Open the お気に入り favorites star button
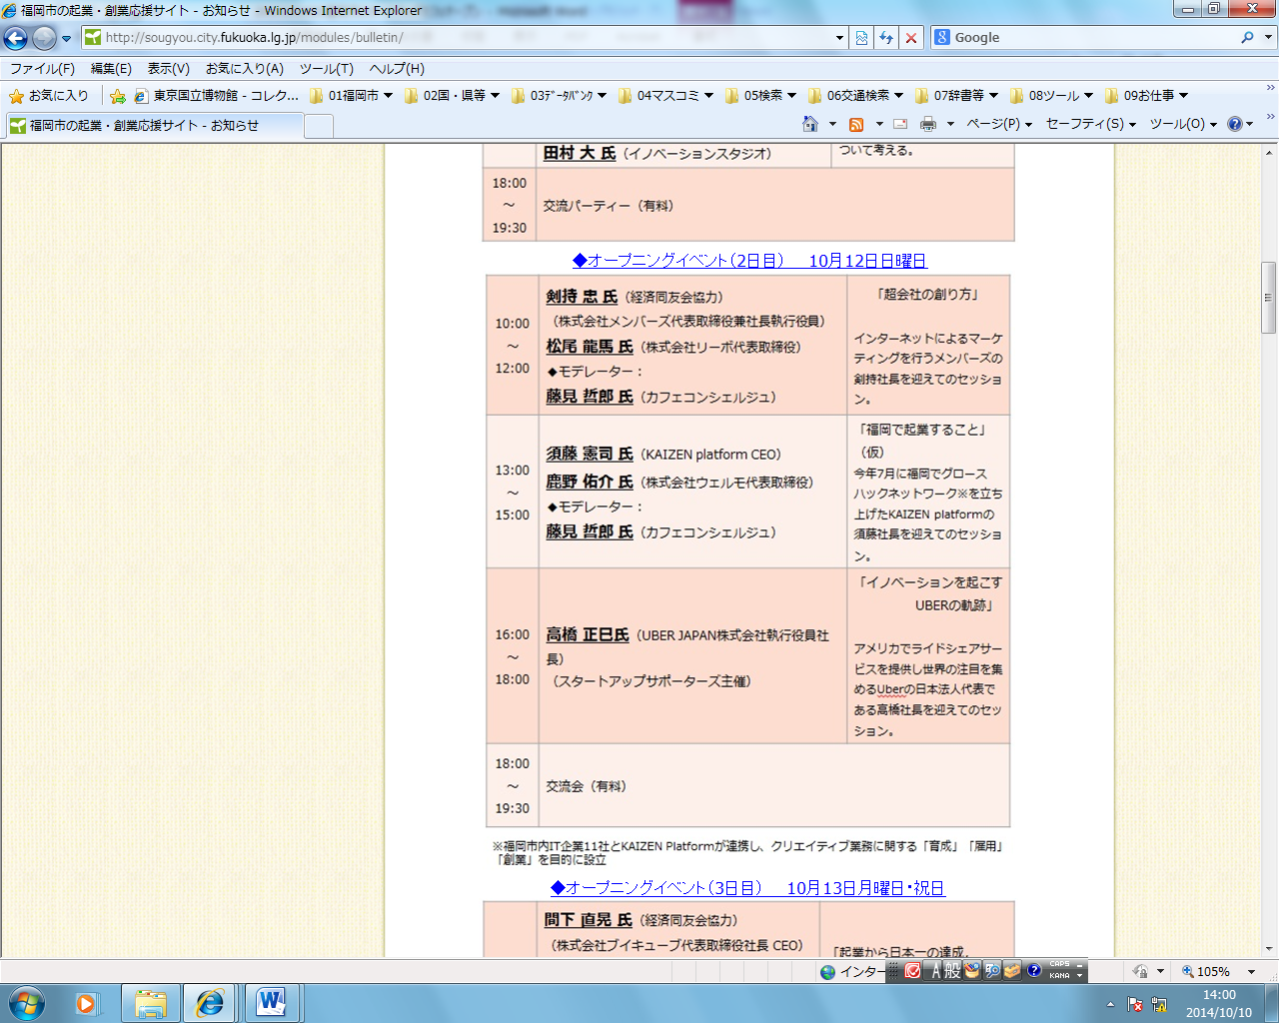The height and width of the screenshot is (1023, 1279). [x=48, y=96]
